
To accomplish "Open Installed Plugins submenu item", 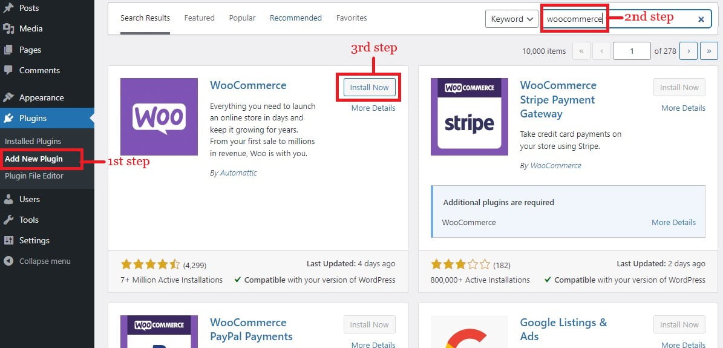I will [33, 141].
